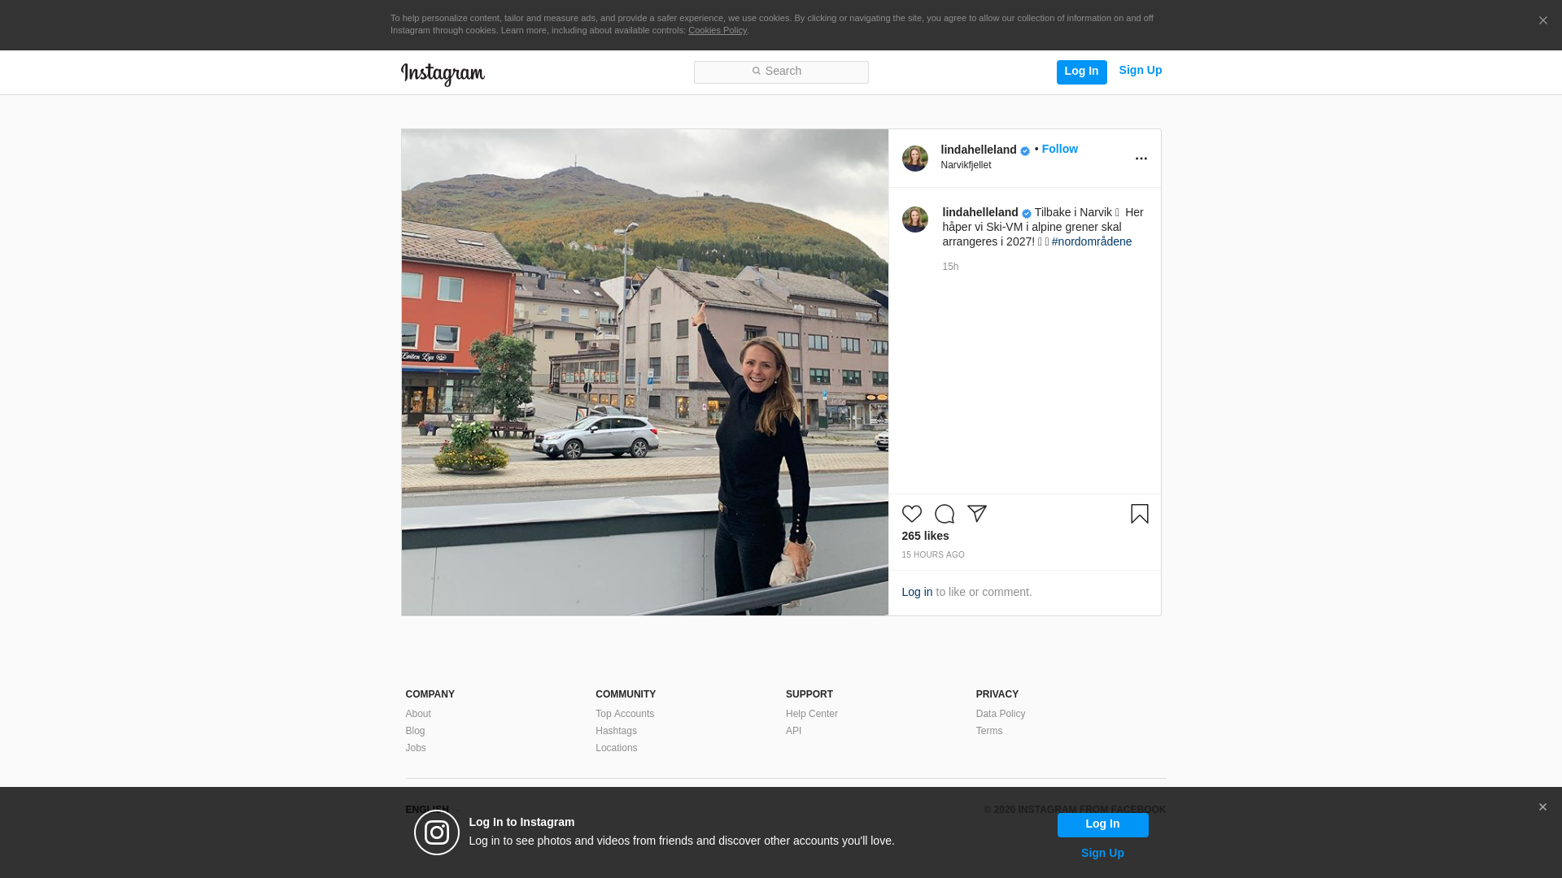Save post with bookmark icon
This screenshot has width=1562, height=878.
pyautogui.click(x=1139, y=514)
